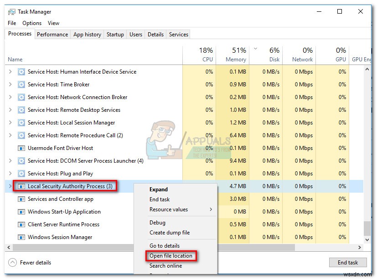Image resolution: width=377 pixels, height=279 pixels.
Task: Choose Search online option
Action: 165,266
